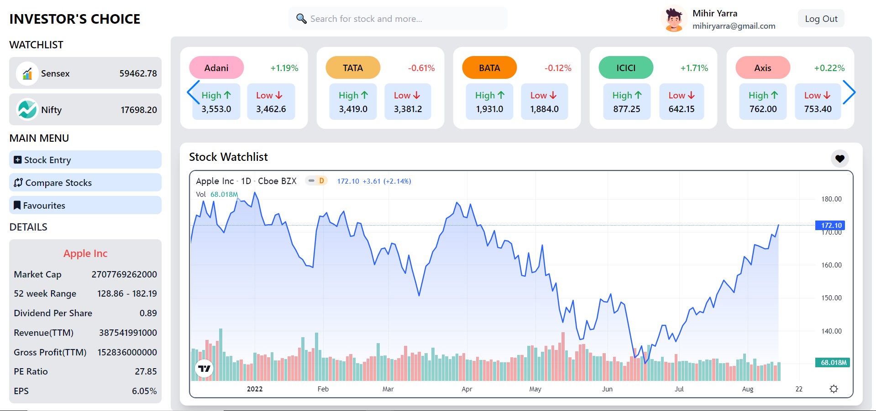Select the orange BATA badge

tap(489, 67)
